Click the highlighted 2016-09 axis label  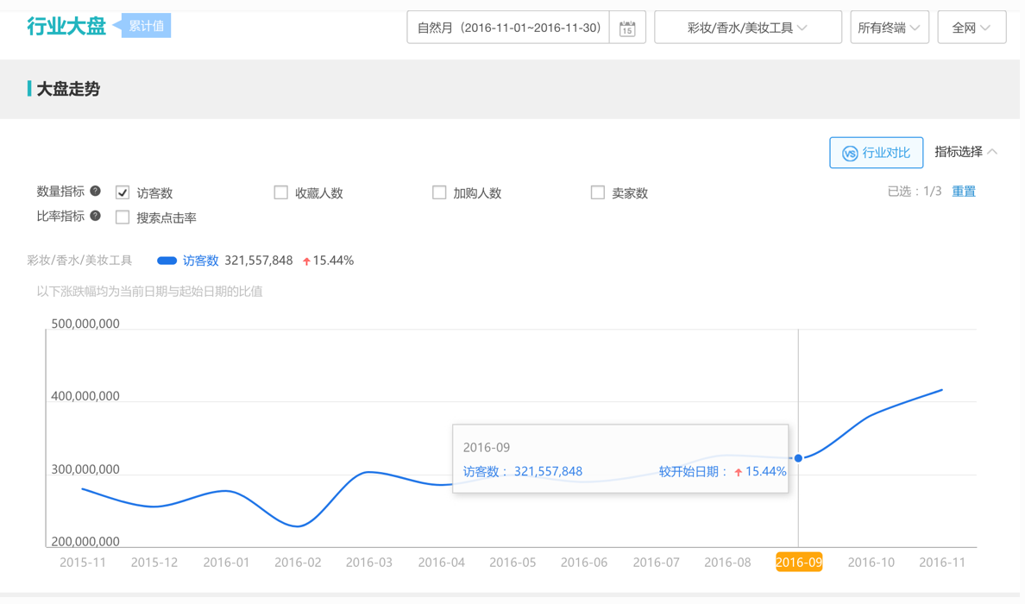coord(799,563)
